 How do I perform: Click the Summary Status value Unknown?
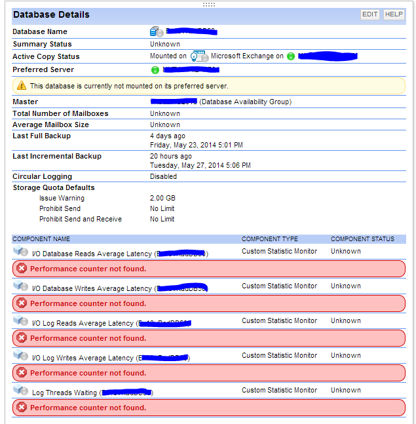165,44
